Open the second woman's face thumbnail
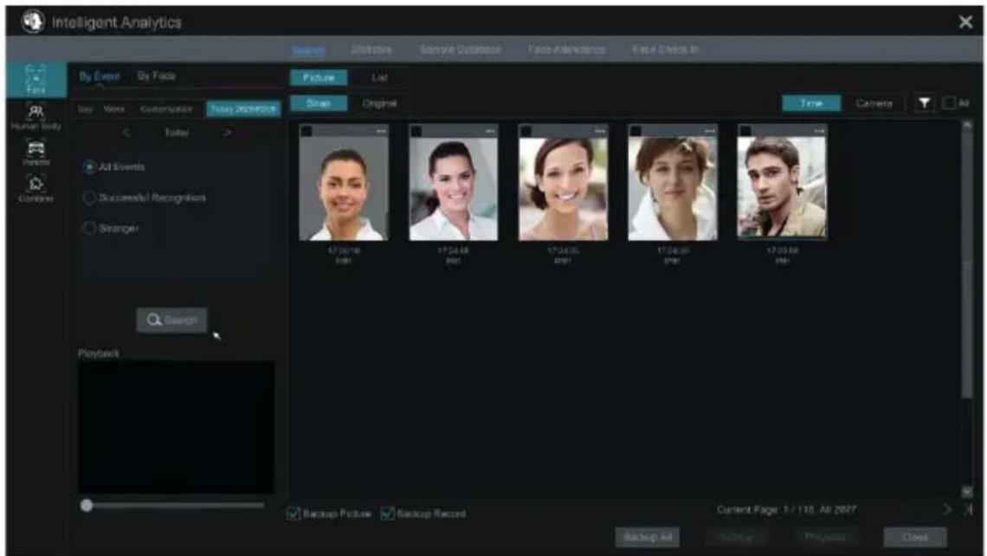 [x=453, y=188]
